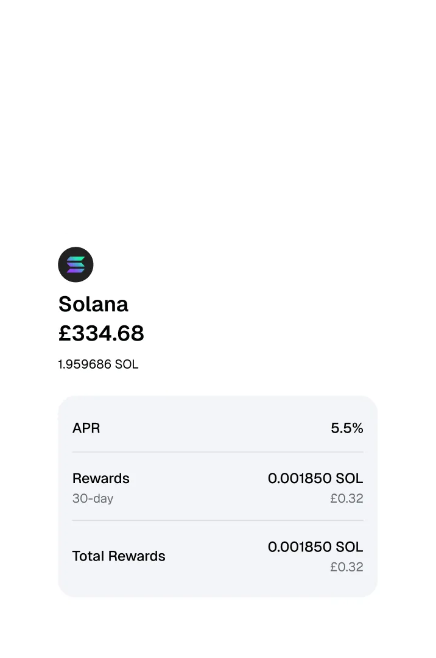Screen dimensions: 436x658
Task: Select the 30-day rewards 0.001850 SOL amount
Action: (315, 478)
